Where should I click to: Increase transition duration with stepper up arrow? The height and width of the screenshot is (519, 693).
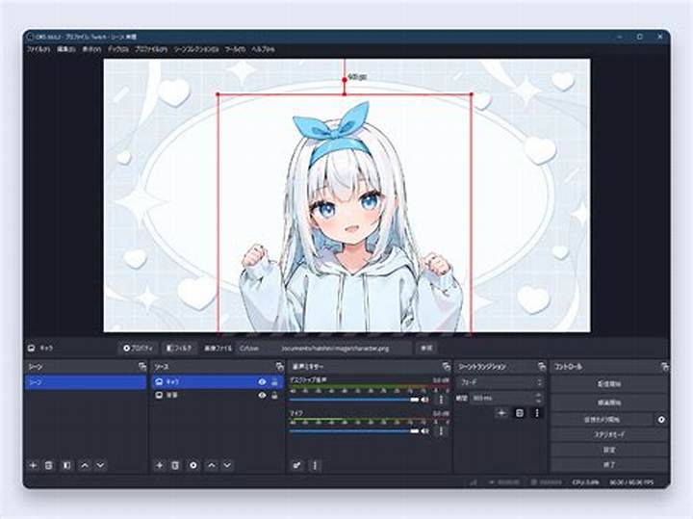538,395
